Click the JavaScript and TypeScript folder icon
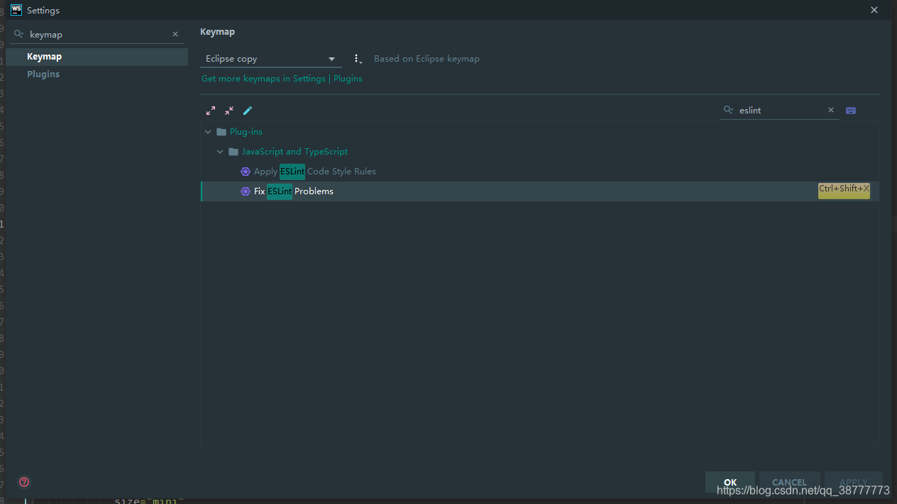The image size is (897, 504). (x=233, y=152)
